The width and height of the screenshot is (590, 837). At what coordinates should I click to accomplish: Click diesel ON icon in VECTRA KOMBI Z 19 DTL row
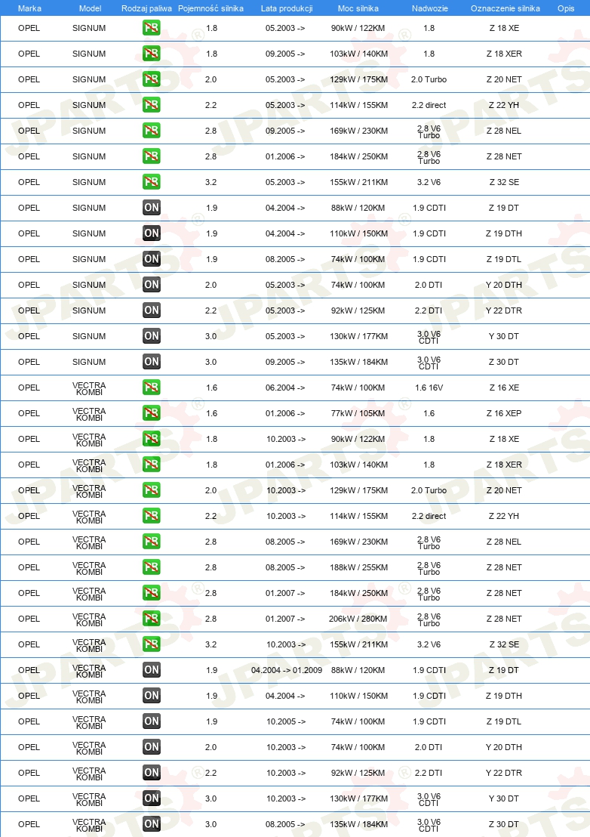pyautogui.click(x=152, y=721)
